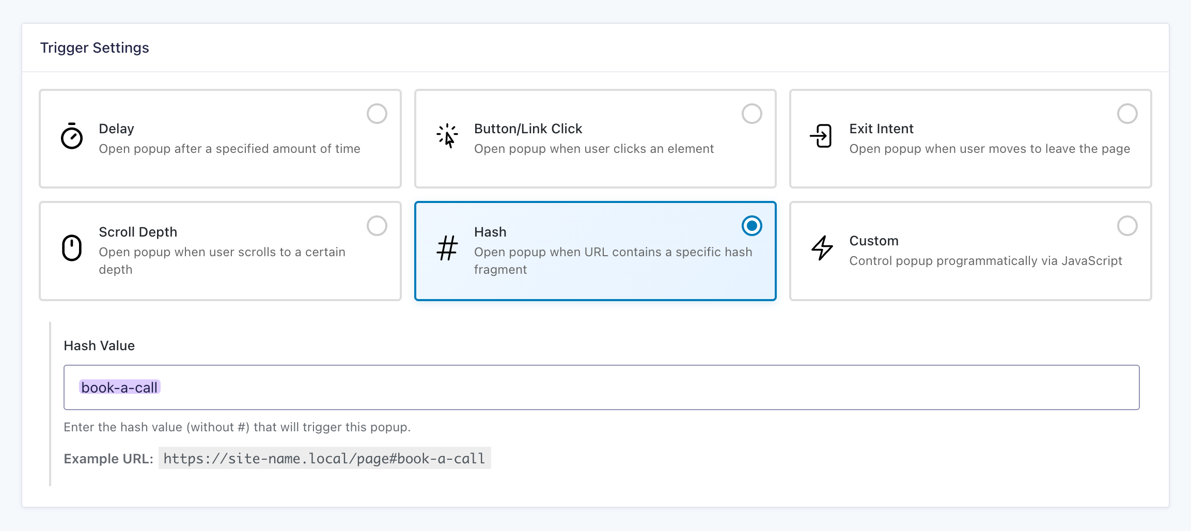Click the hash symbol icon
Screen dimensions: 1191x531
pyautogui.click(x=447, y=248)
